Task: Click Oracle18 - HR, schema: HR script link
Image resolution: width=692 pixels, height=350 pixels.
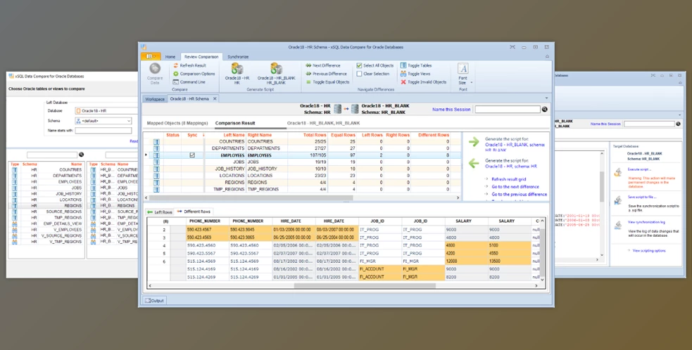Action: tap(511, 166)
